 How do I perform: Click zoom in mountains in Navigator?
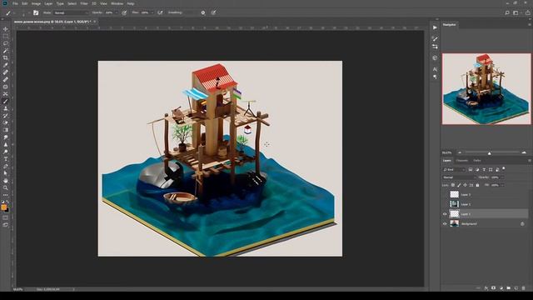pyautogui.click(x=524, y=152)
